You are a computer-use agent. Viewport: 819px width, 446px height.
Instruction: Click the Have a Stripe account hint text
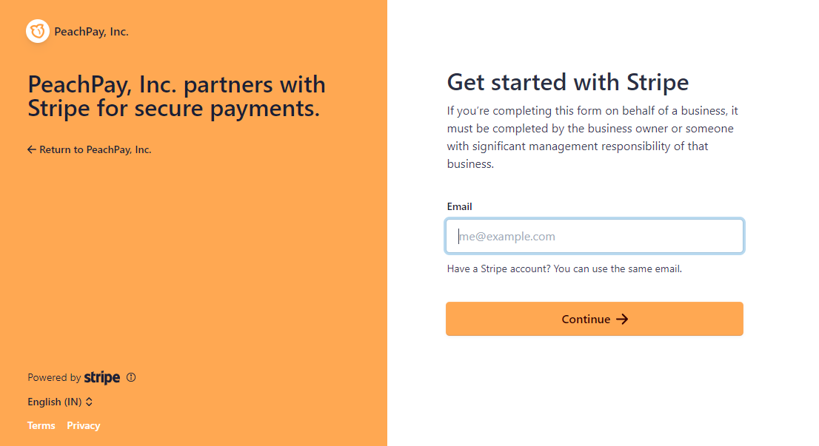(x=564, y=268)
